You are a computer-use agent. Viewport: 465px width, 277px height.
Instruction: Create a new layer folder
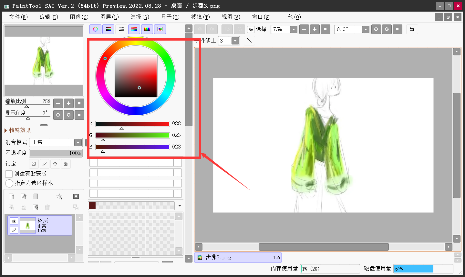(36, 196)
